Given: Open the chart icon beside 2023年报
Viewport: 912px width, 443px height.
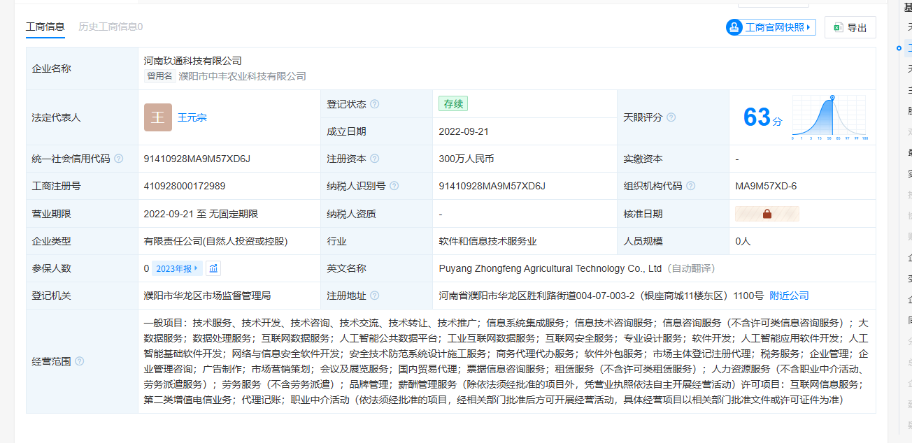Looking at the screenshot, I should [214, 268].
